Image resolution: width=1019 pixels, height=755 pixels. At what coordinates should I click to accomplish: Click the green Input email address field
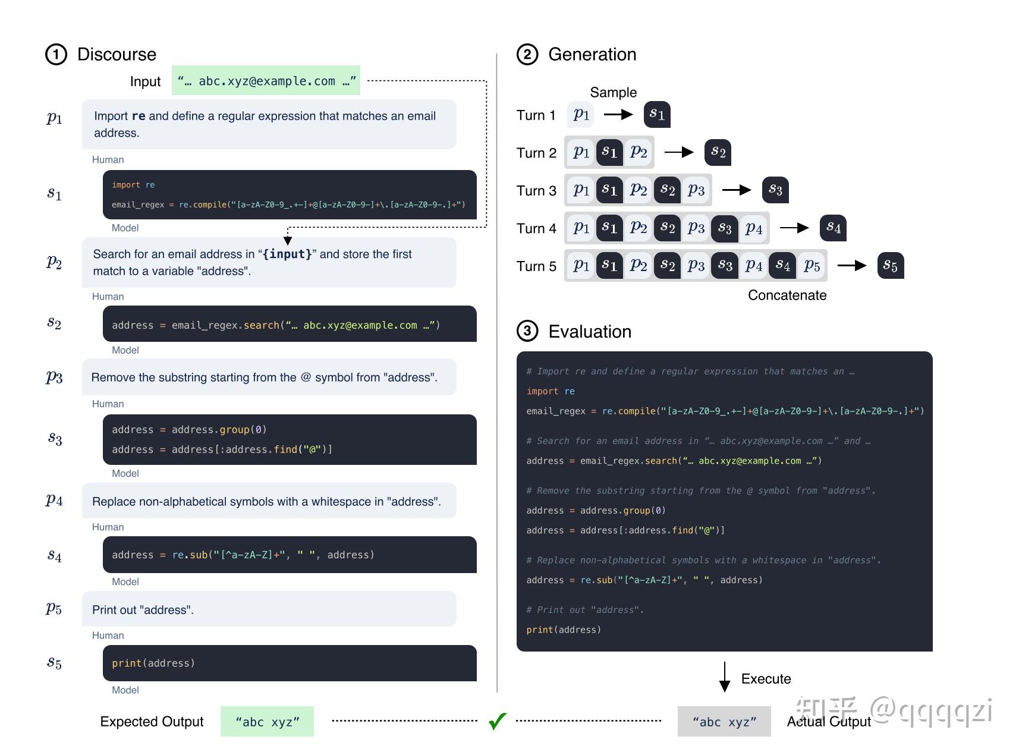click(266, 81)
